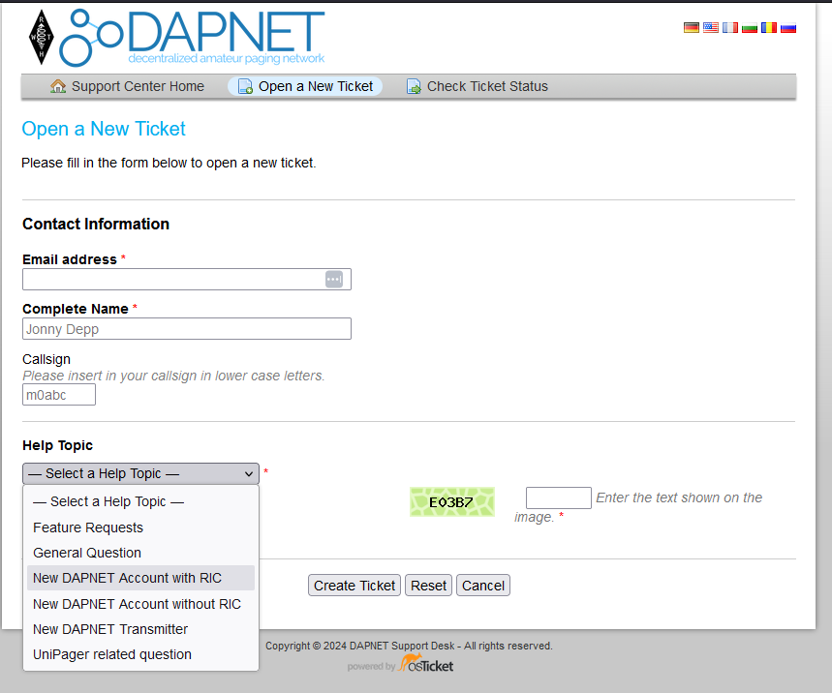Screen dimensions: 832x693
Task: Cancel the new ticket form
Action: click(x=482, y=586)
